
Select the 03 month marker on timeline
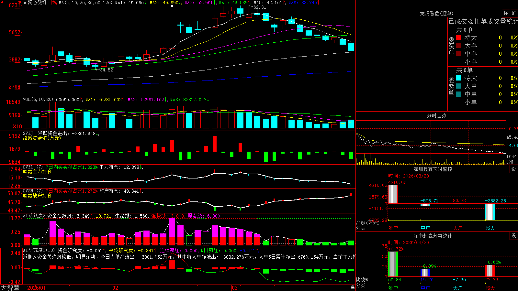pyautogui.click(x=235, y=288)
